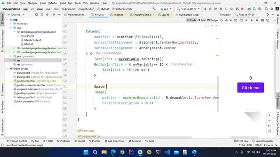
Task: Toggle Device Manager side tab
Action: (x=278, y=39)
